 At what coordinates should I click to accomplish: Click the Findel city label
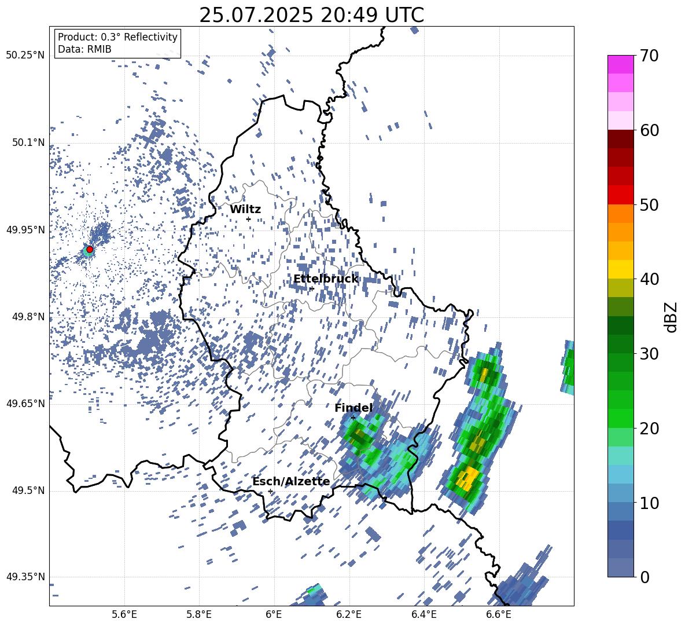353,408
